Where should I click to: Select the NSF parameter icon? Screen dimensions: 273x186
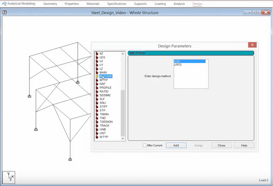click(97, 84)
